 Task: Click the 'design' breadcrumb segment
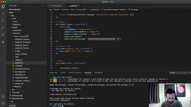[x=57, y=10]
